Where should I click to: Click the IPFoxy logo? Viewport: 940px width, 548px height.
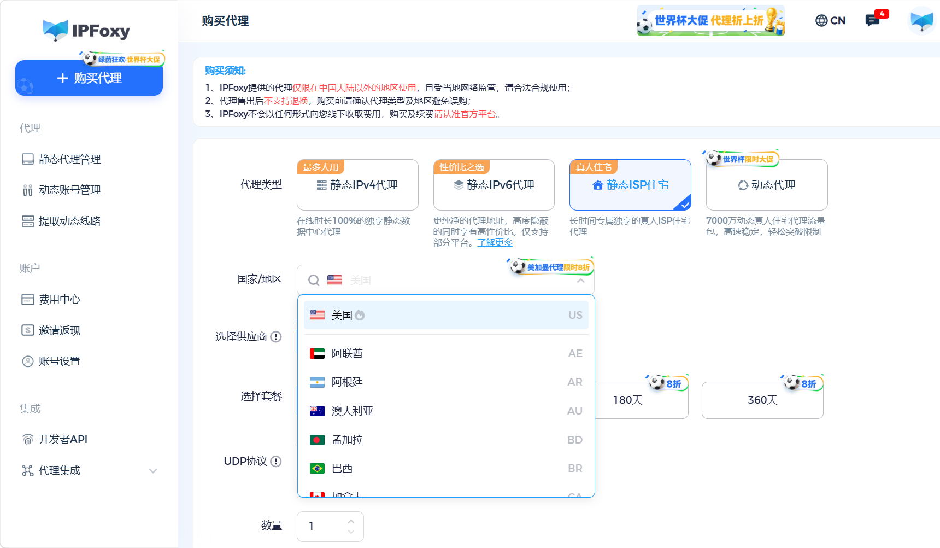tap(86, 30)
